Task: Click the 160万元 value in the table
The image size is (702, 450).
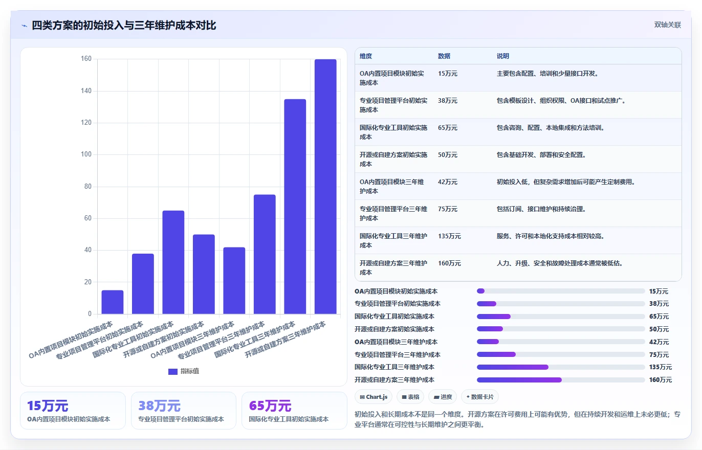Action: 449,263
